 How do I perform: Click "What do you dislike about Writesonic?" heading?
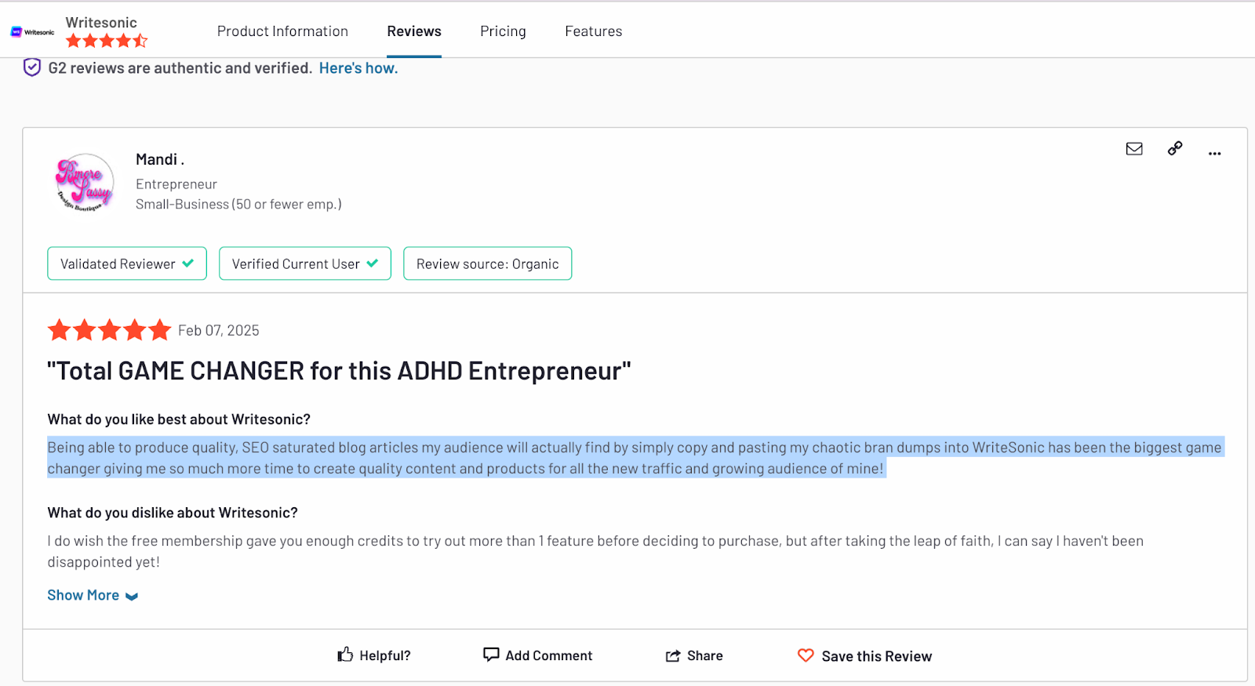tap(173, 513)
